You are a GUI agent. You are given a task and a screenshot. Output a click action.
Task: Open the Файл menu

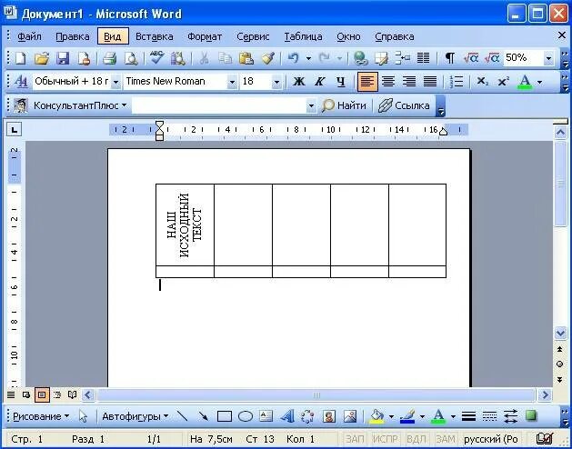(29, 36)
